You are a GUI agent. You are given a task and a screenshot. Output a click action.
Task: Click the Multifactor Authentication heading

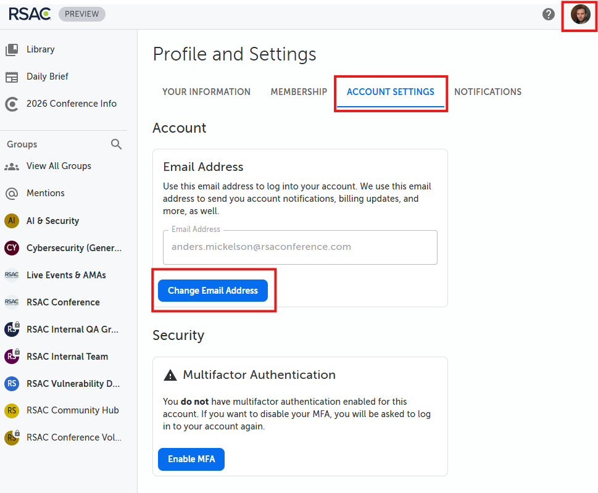(259, 375)
